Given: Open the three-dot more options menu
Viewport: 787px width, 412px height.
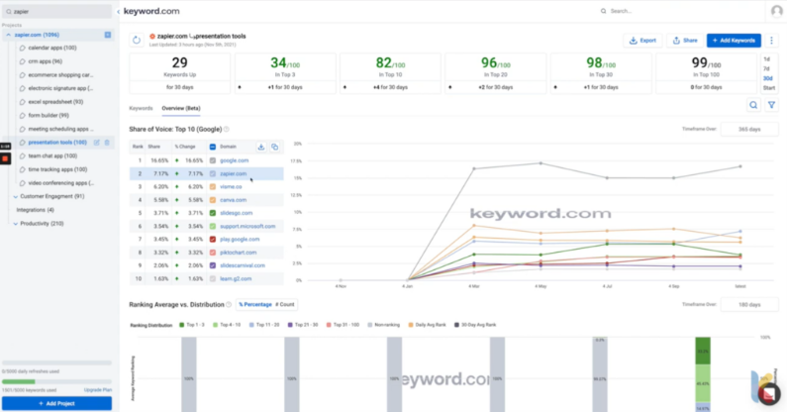Looking at the screenshot, I should tap(771, 41).
